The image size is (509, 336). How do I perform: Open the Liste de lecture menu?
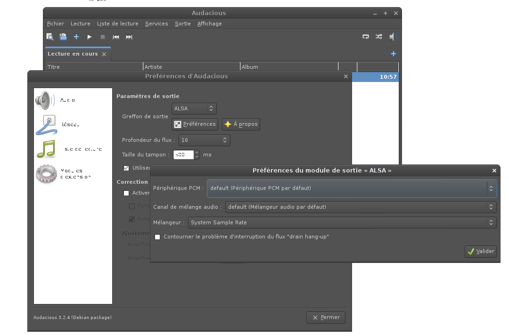point(117,24)
